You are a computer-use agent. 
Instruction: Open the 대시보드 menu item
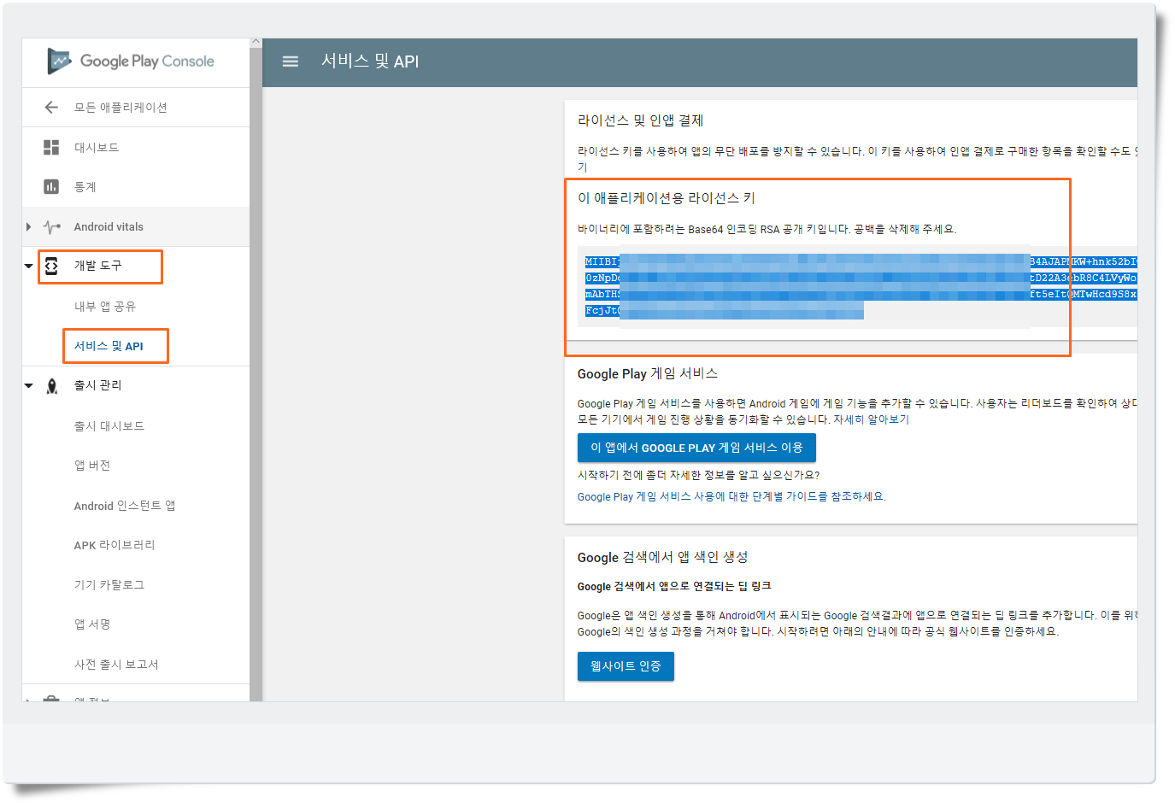[x=97, y=147]
